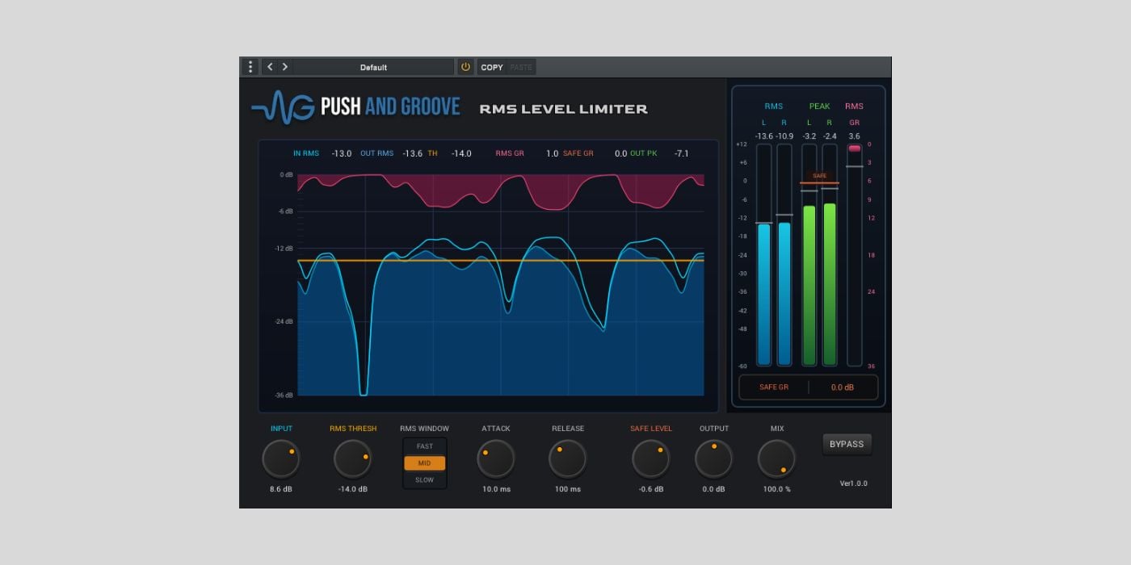Image resolution: width=1131 pixels, height=565 pixels.
Task: Click the BYPASS button
Action: pos(847,444)
